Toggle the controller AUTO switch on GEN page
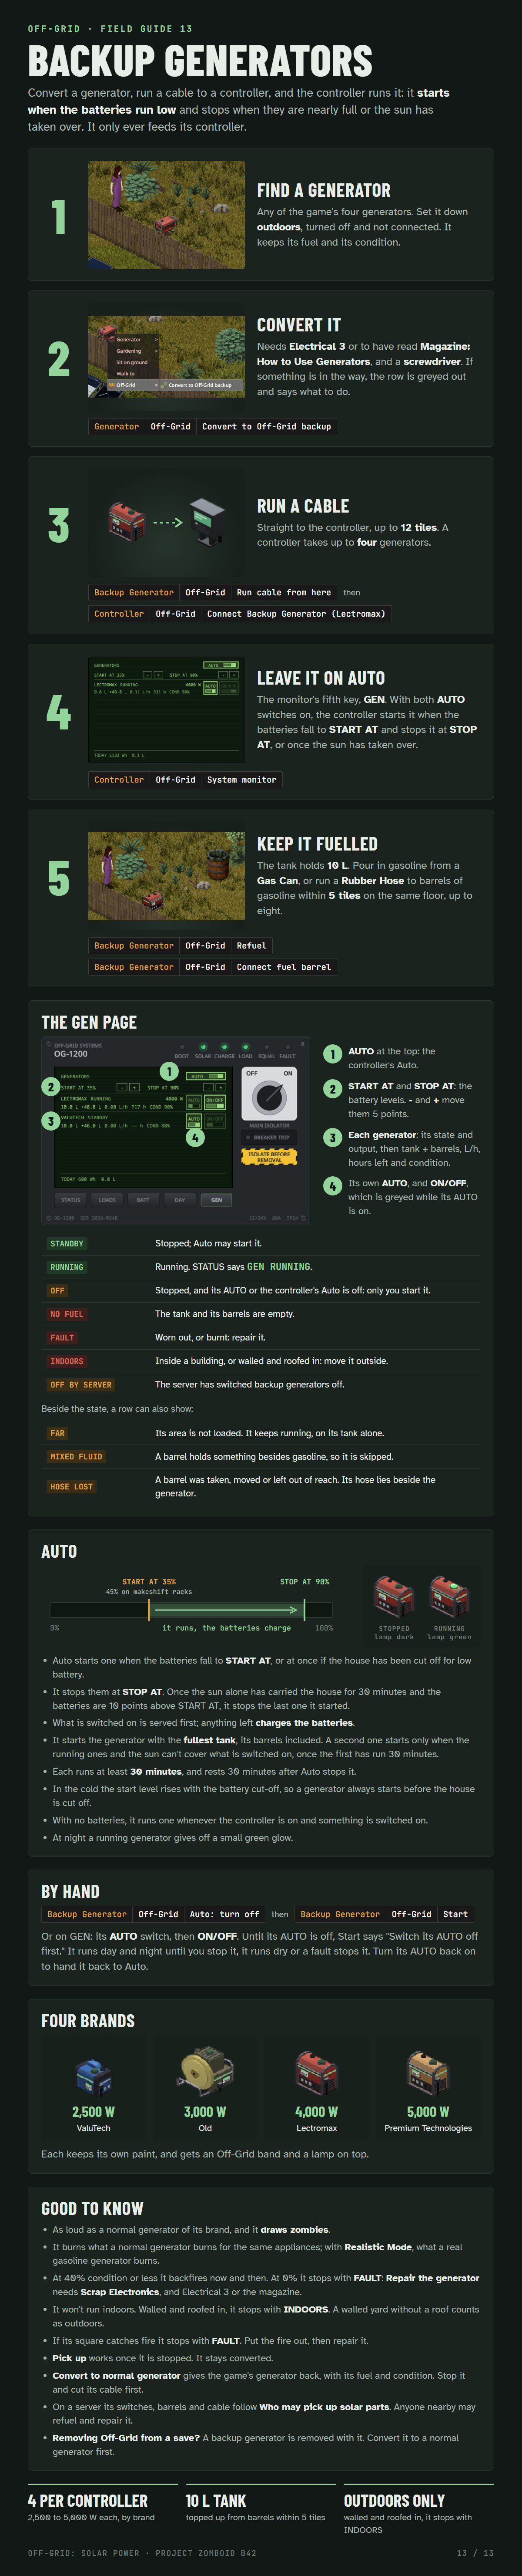 click(206, 1076)
